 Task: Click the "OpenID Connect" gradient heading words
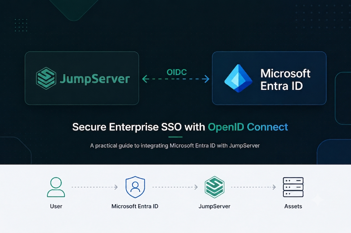(248, 127)
